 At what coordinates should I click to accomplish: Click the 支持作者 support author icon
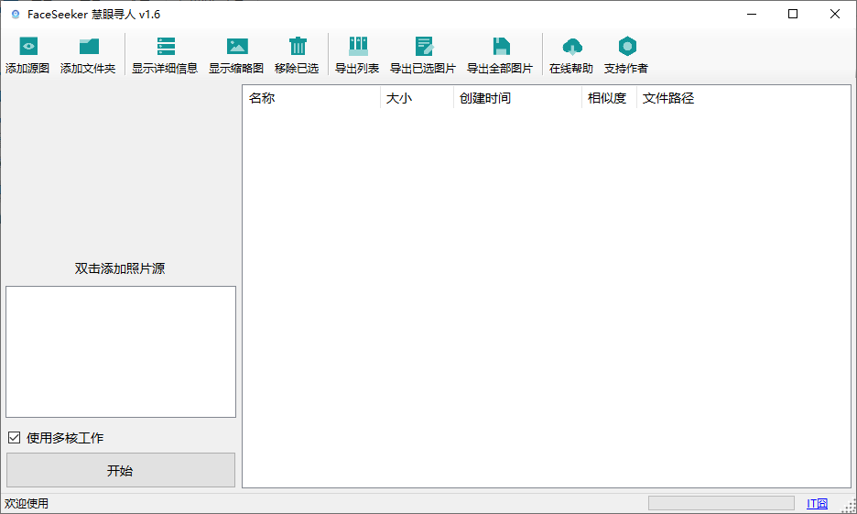(626, 47)
